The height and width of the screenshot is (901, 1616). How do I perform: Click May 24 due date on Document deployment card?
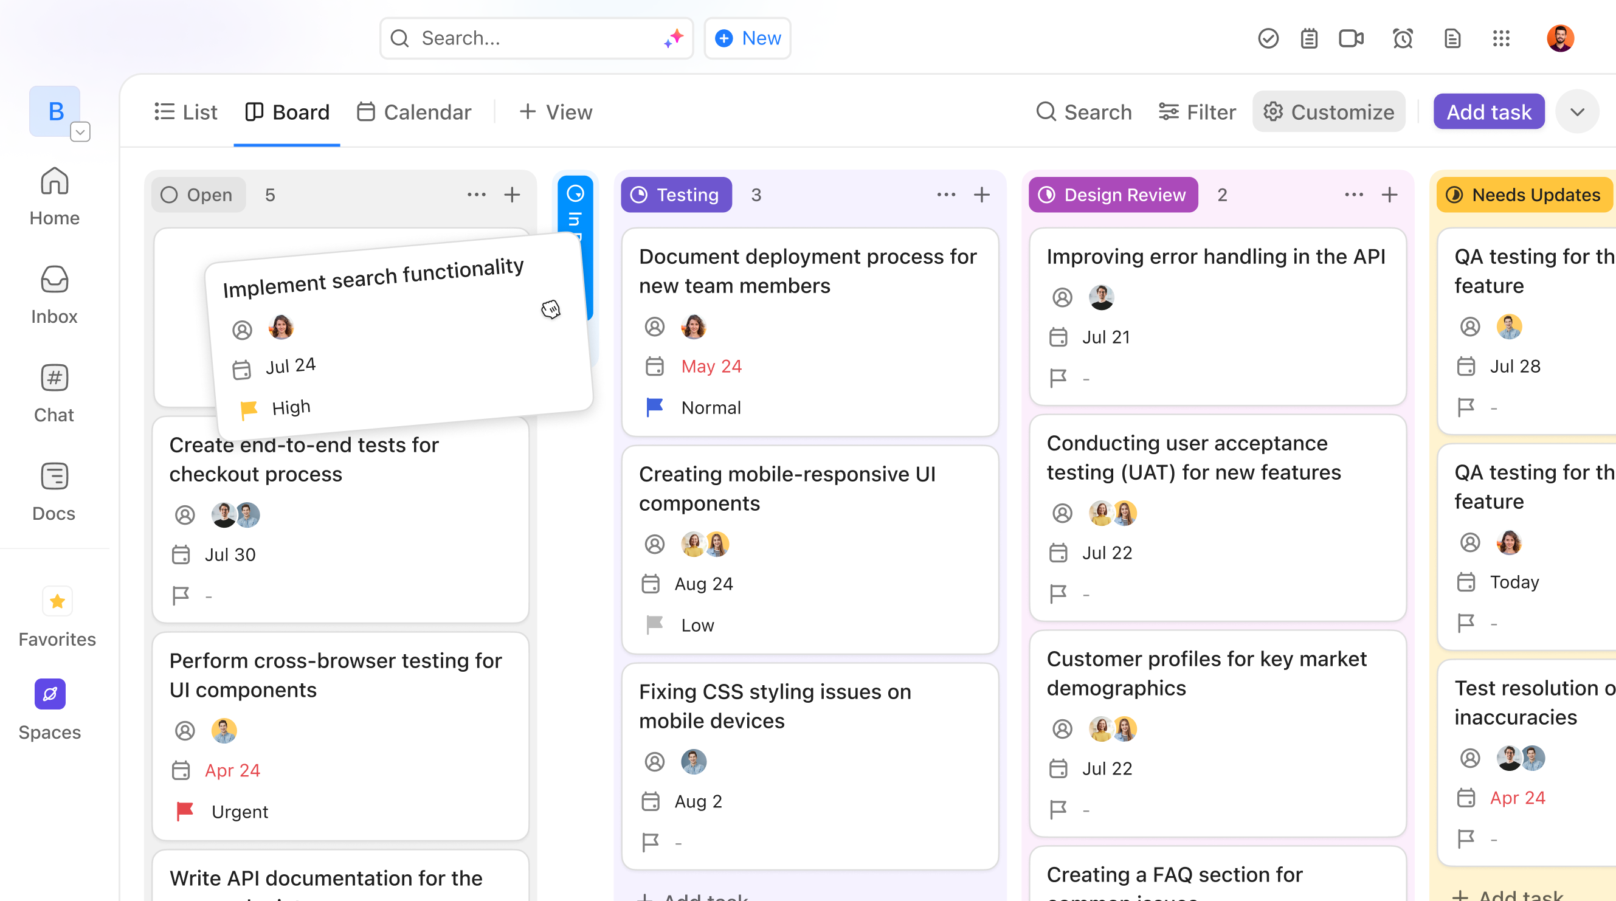pos(711,366)
